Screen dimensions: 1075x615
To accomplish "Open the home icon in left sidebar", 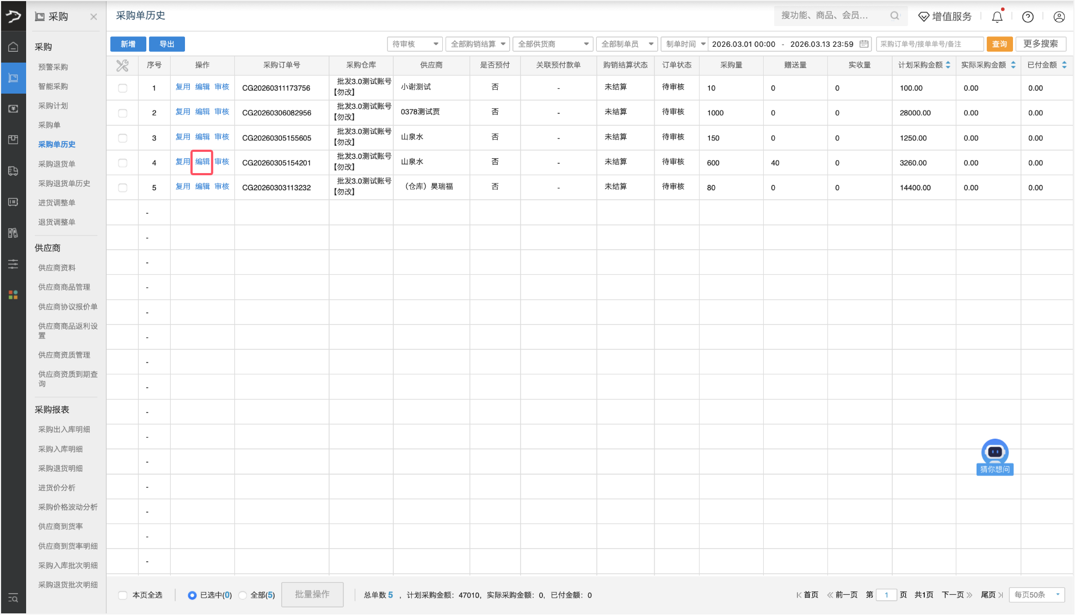I will tap(13, 47).
